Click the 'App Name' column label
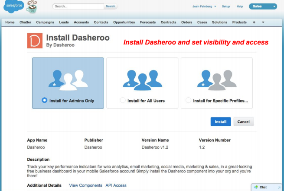This screenshot has width=287, height=191. [37, 140]
